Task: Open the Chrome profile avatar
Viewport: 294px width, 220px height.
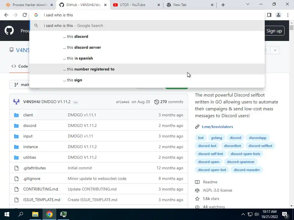Action: point(278,15)
